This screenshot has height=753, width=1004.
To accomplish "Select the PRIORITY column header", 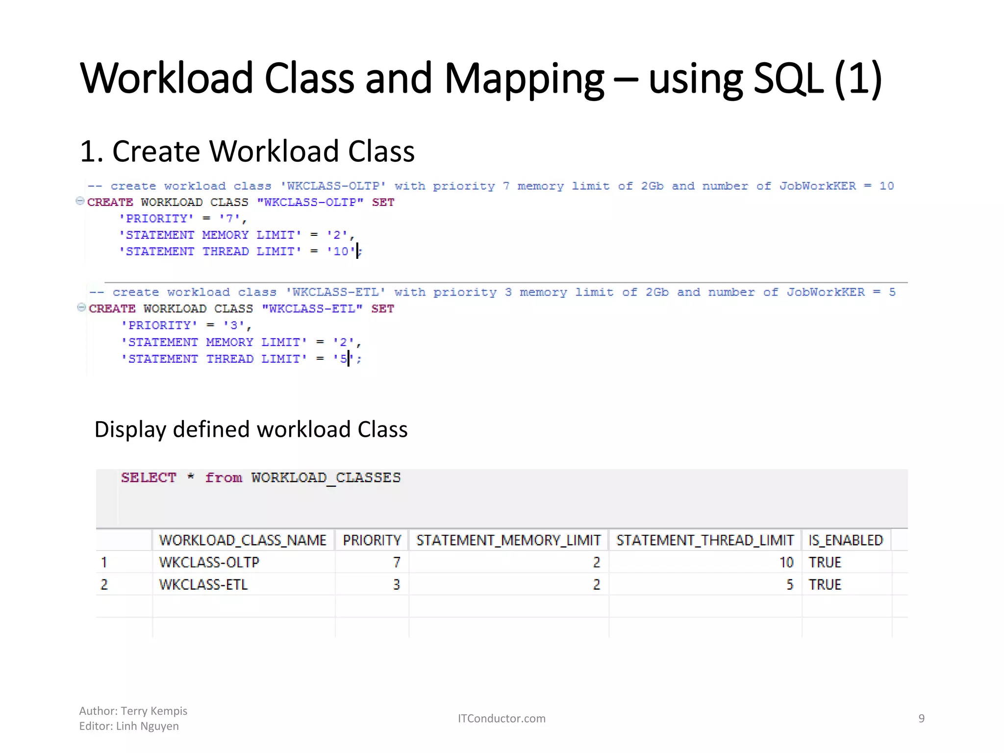I will [372, 540].
